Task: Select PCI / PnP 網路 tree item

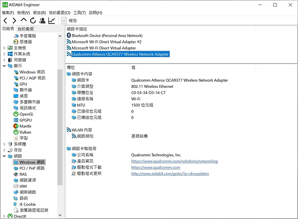Action: 29,168
